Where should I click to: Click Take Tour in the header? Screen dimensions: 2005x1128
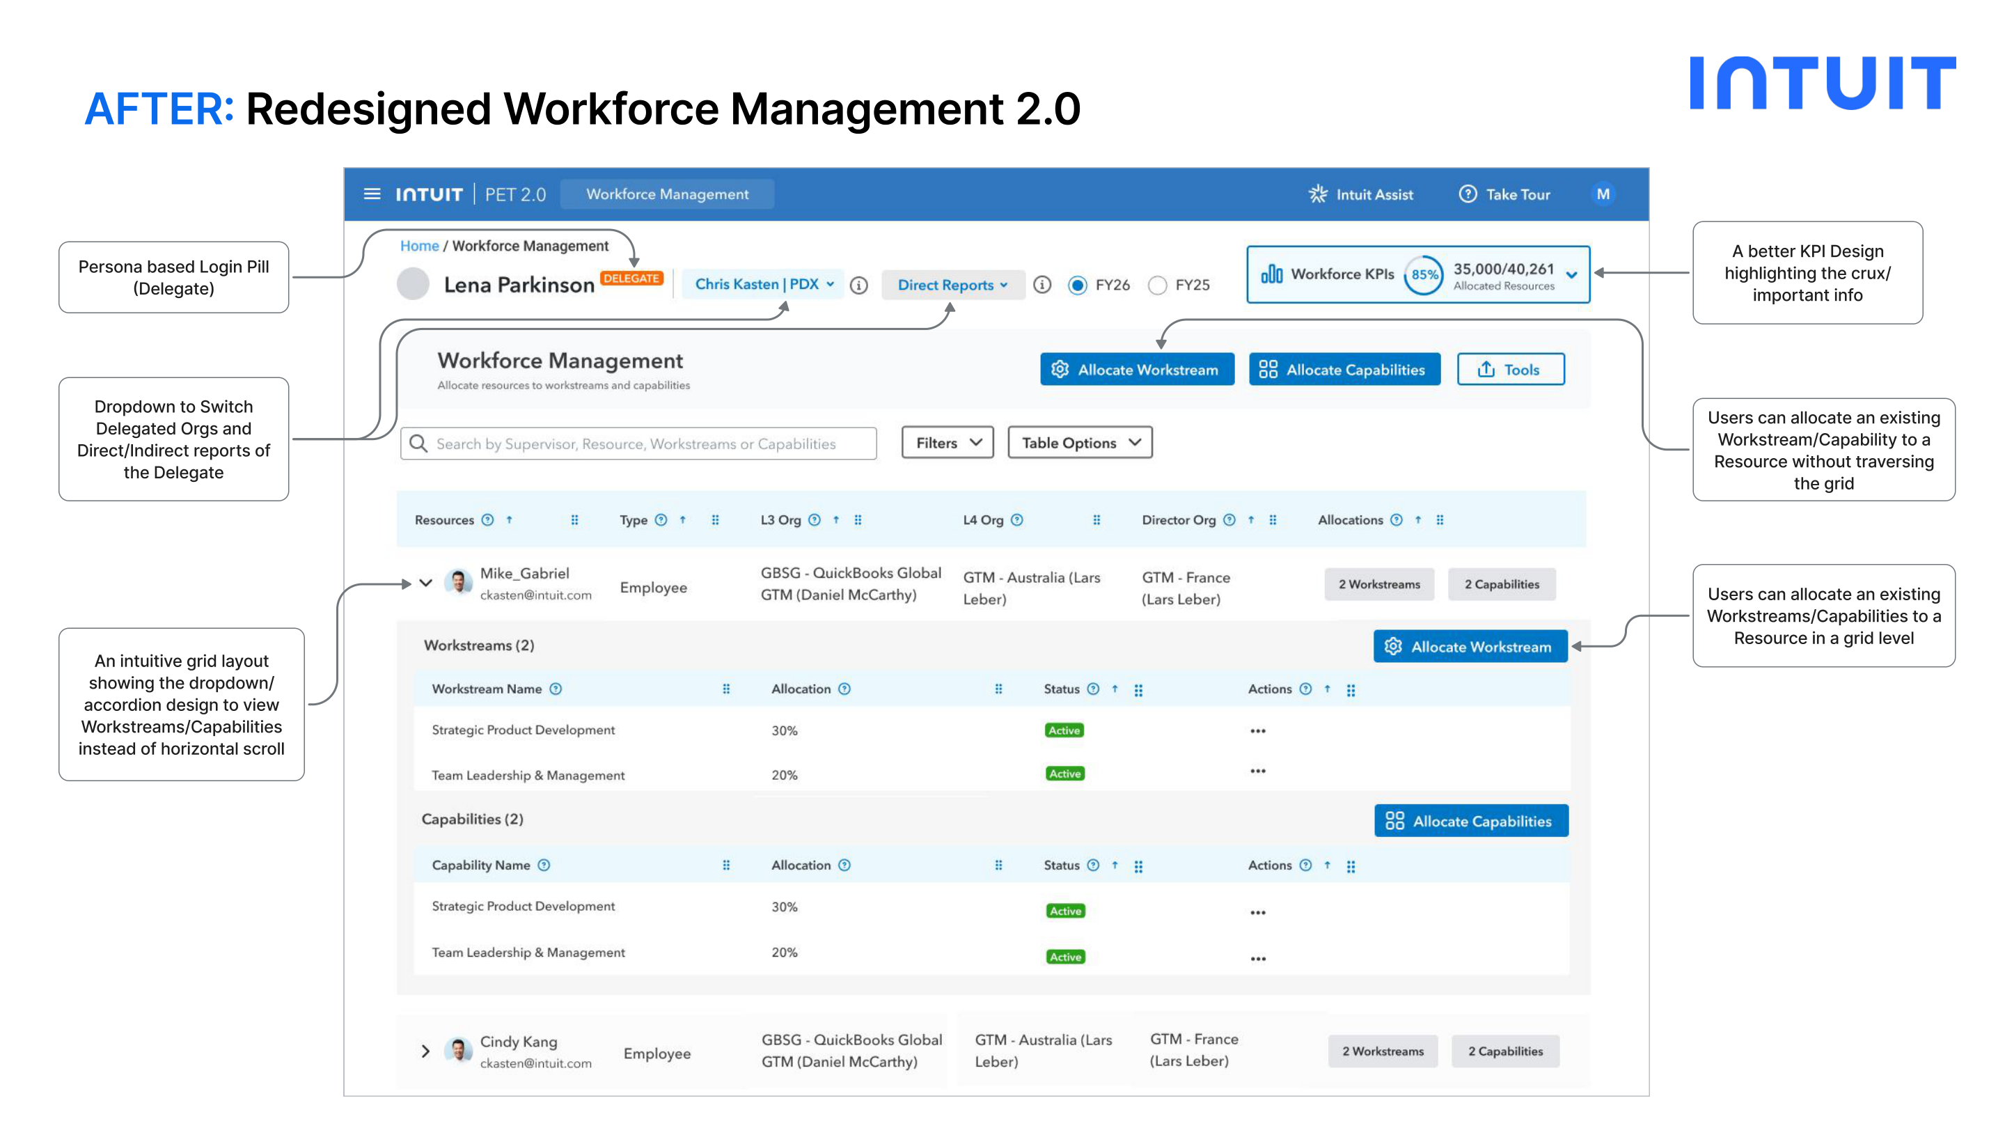(x=1504, y=194)
